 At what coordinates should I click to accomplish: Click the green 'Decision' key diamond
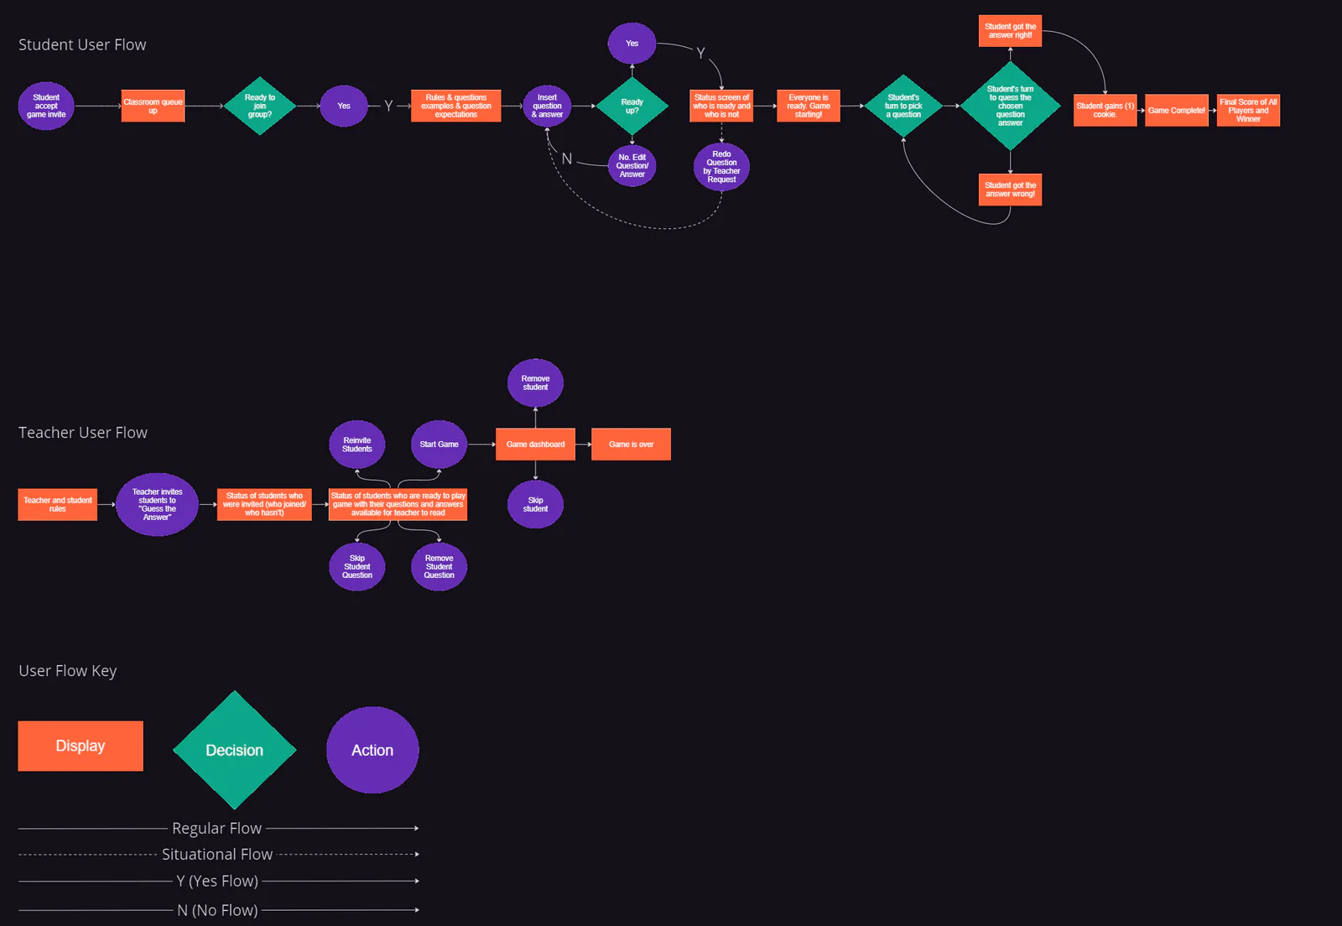234,750
